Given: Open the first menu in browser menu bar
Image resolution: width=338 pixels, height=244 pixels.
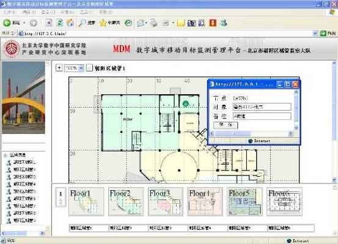Looking at the screenshot, I should [x=9, y=12].
